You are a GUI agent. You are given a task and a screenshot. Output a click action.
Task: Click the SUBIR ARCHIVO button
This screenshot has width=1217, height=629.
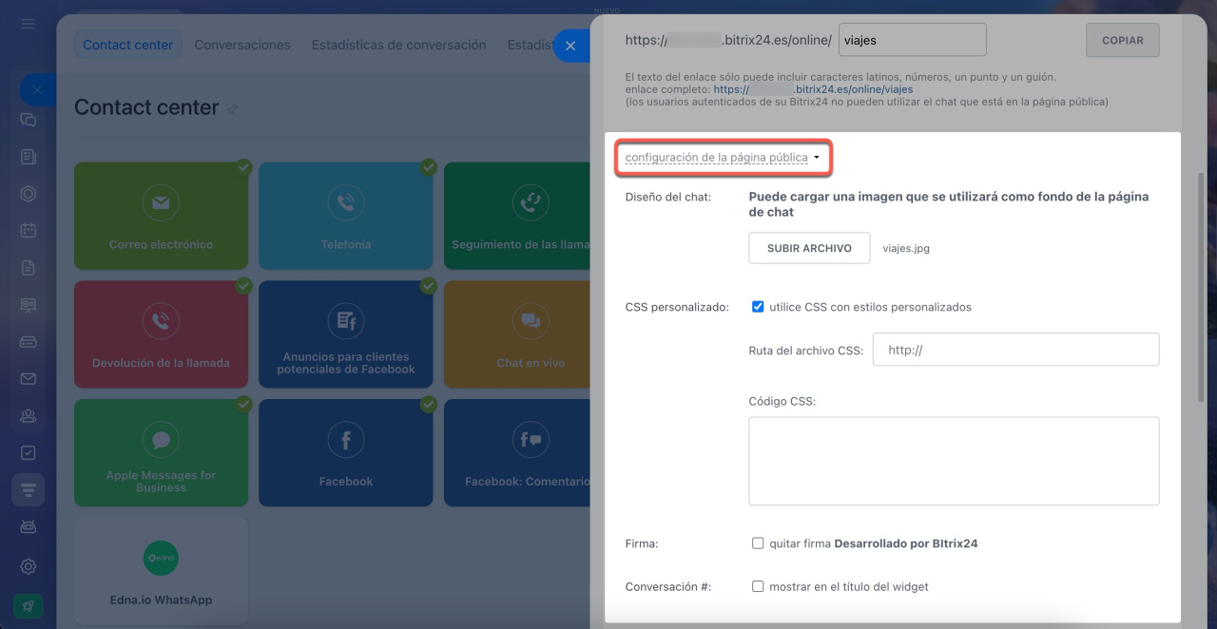pyautogui.click(x=809, y=248)
